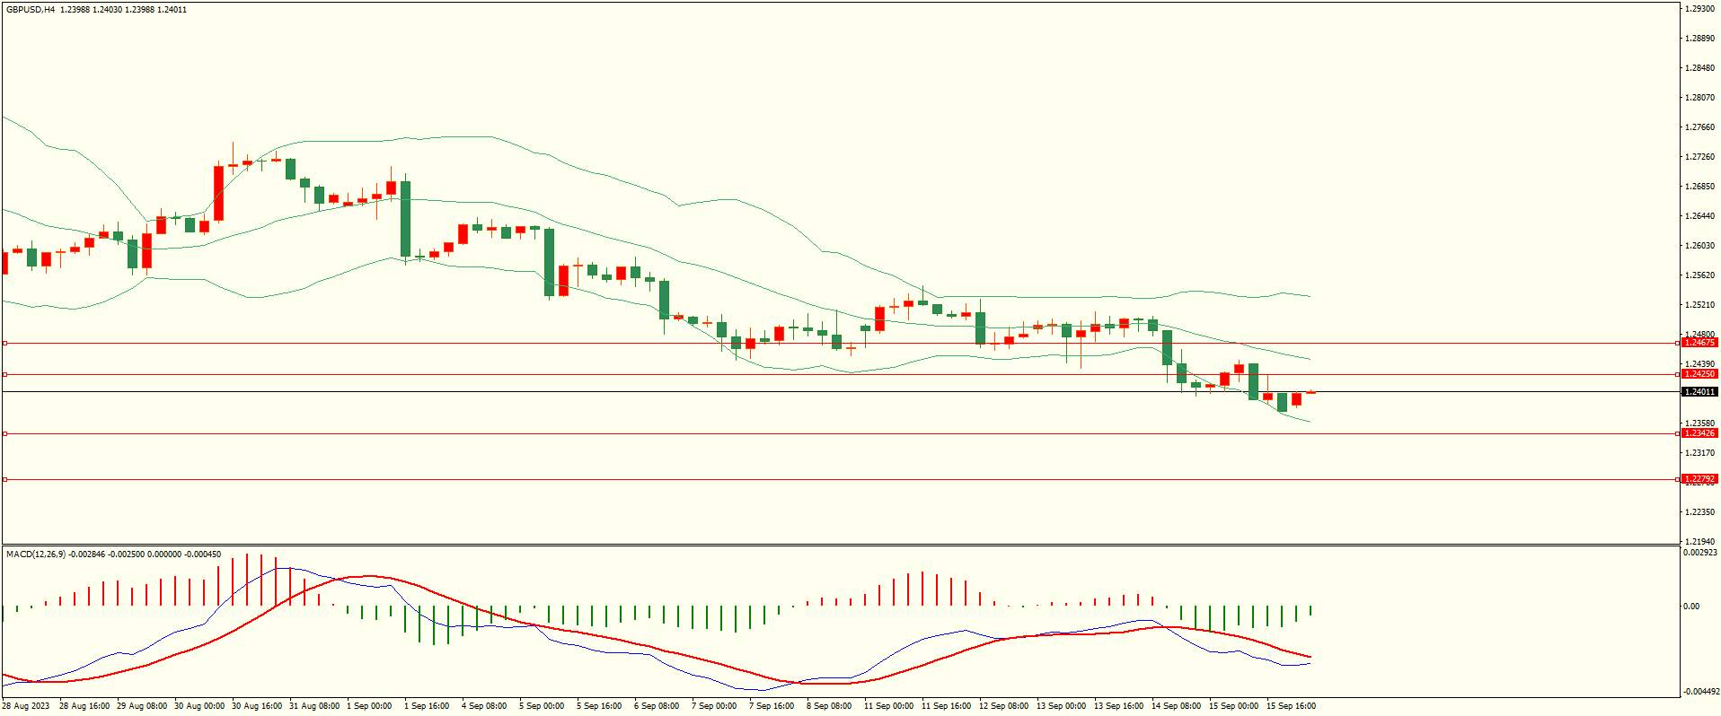Screen dimensions: 1721x716
Task: Click the 7 Sep 00:00 time label
Action: (713, 706)
